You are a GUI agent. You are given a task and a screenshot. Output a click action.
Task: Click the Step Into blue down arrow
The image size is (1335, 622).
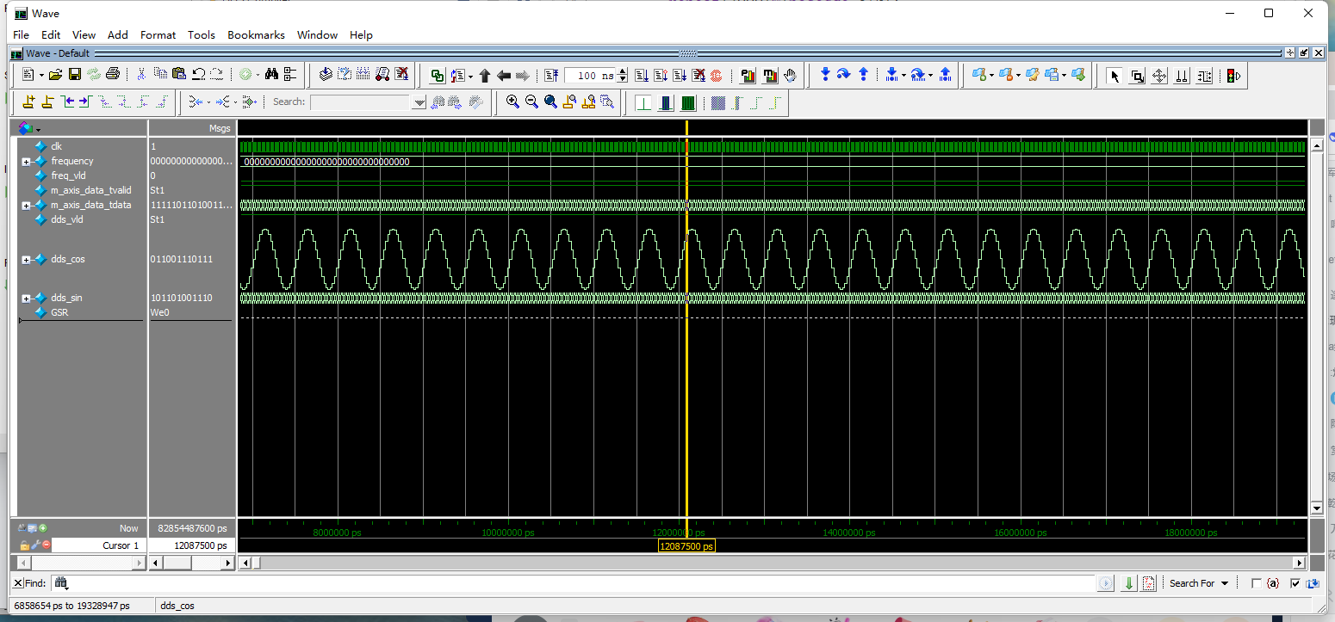pos(825,75)
